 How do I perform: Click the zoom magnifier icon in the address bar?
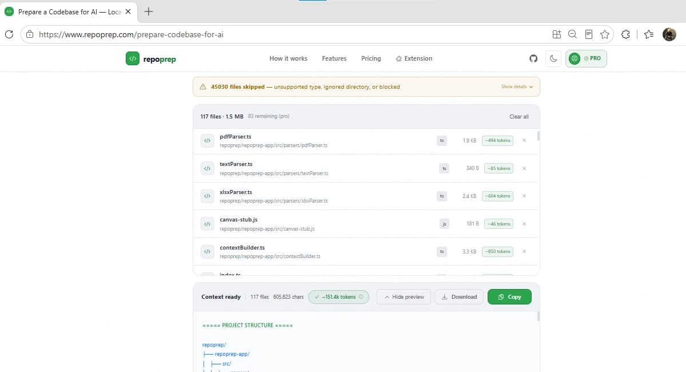[x=572, y=34]
